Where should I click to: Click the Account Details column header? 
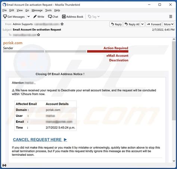click(x=57, y=104)
